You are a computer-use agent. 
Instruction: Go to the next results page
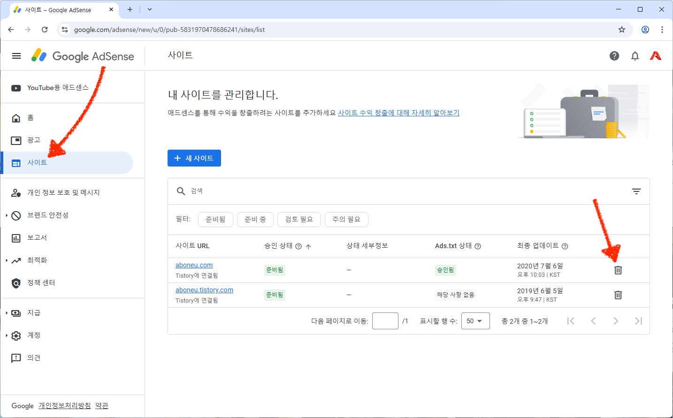tap(616, 321)
